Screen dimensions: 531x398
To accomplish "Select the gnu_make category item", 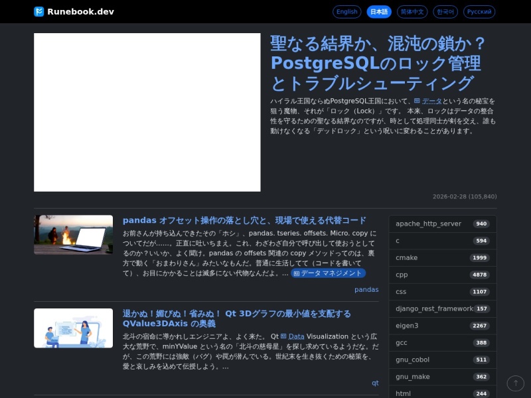I will (x=443, y=377).
